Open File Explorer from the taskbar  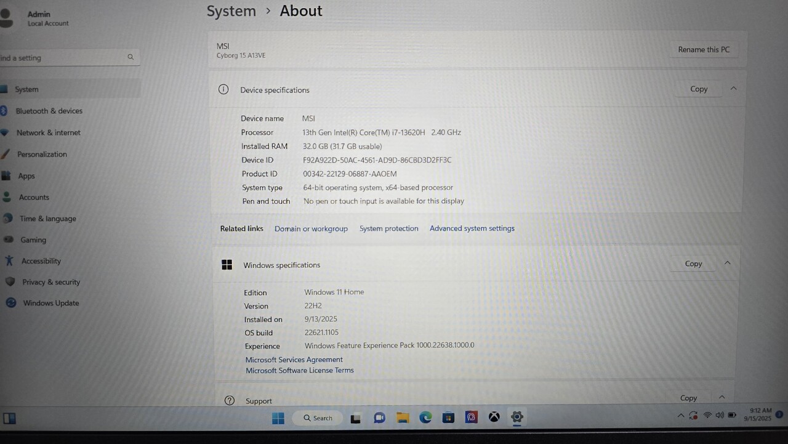click(x=403, y=418)
